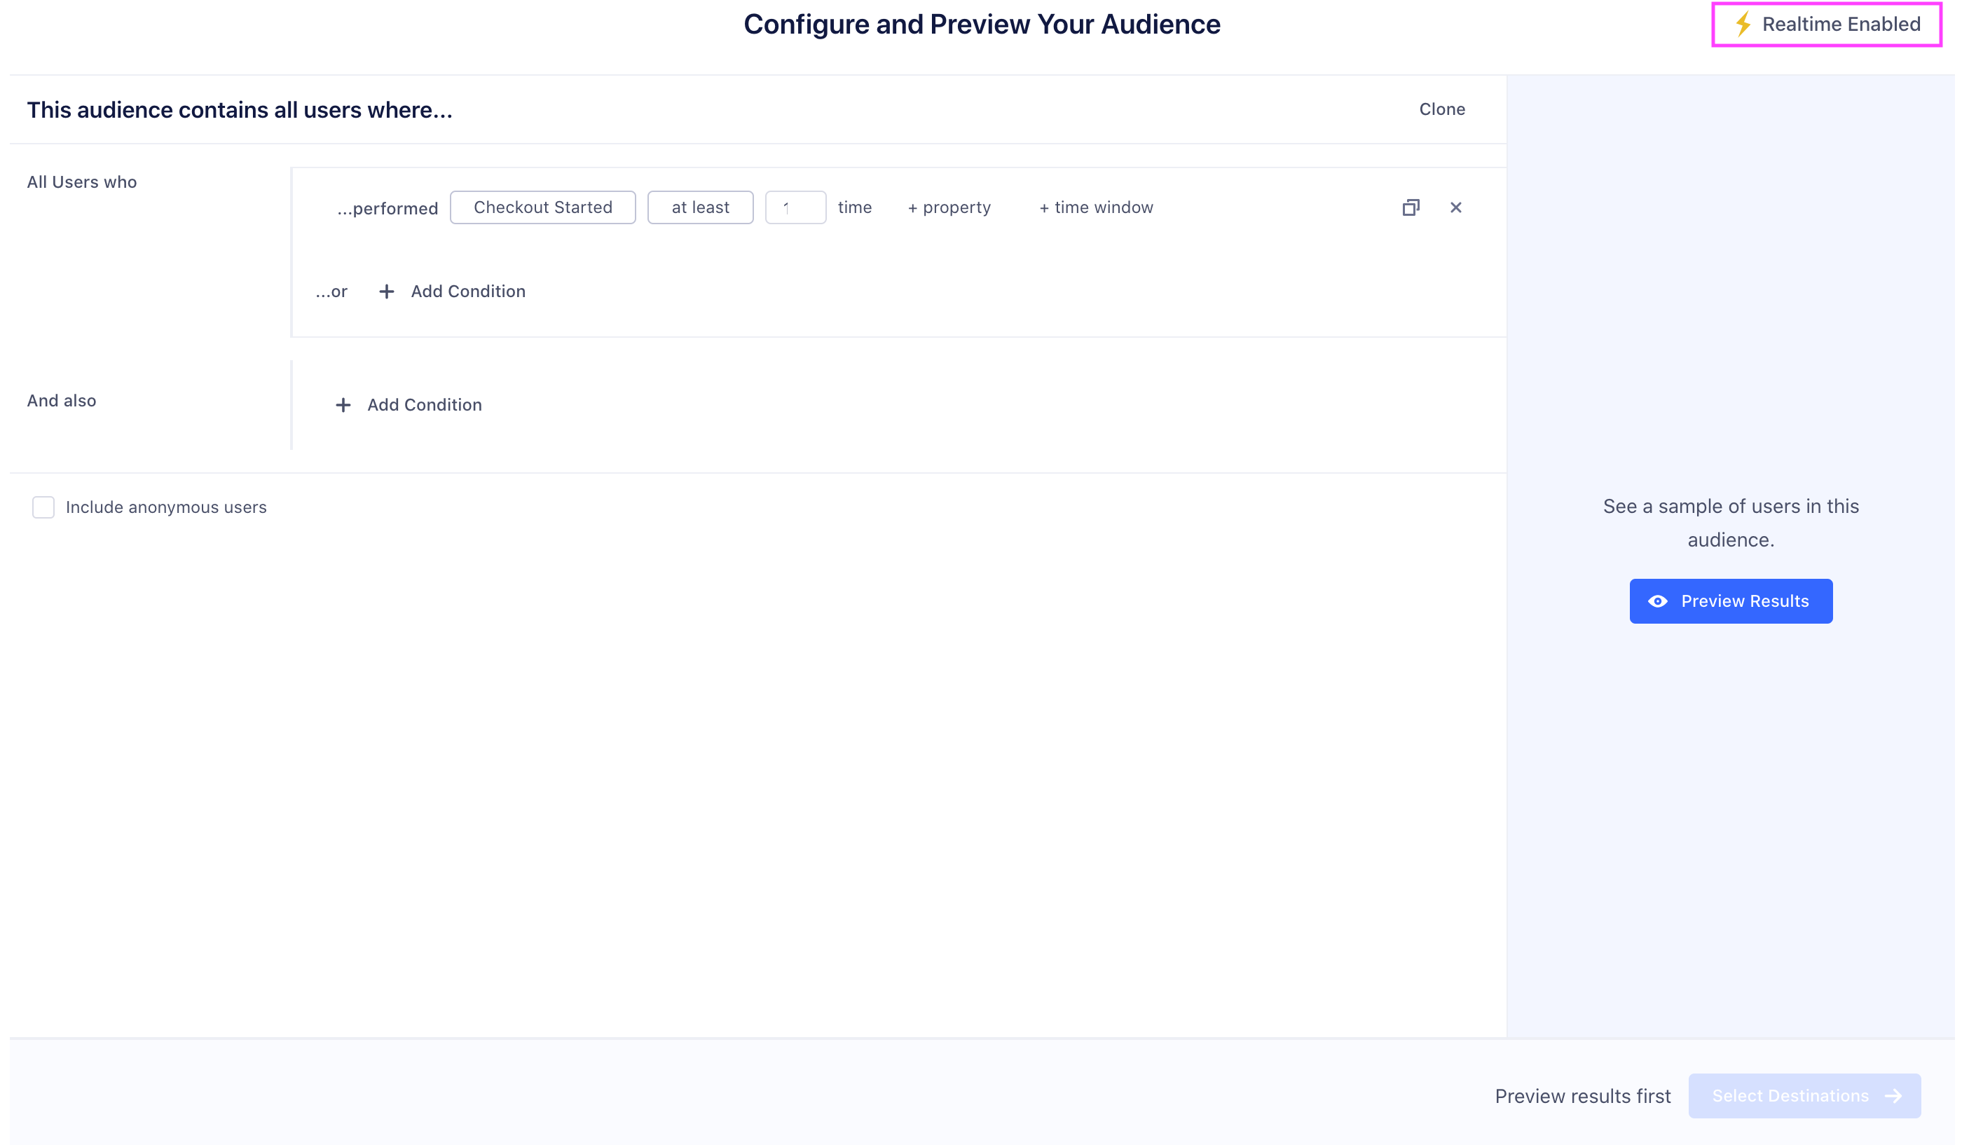The width and height of the screenshot is (1969, 1145).
Task: Click the times count input field
Action: [795, 208]
